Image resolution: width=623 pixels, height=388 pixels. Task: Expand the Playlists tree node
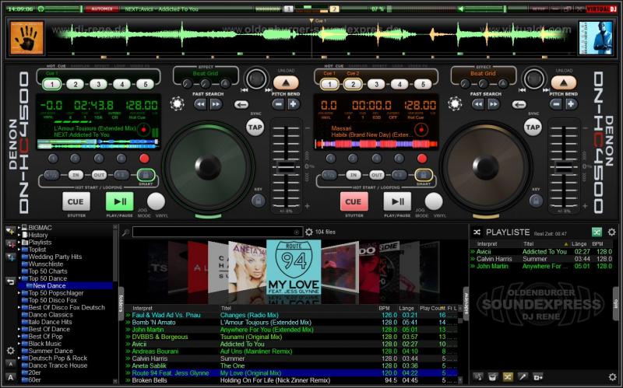pos(19,242)
